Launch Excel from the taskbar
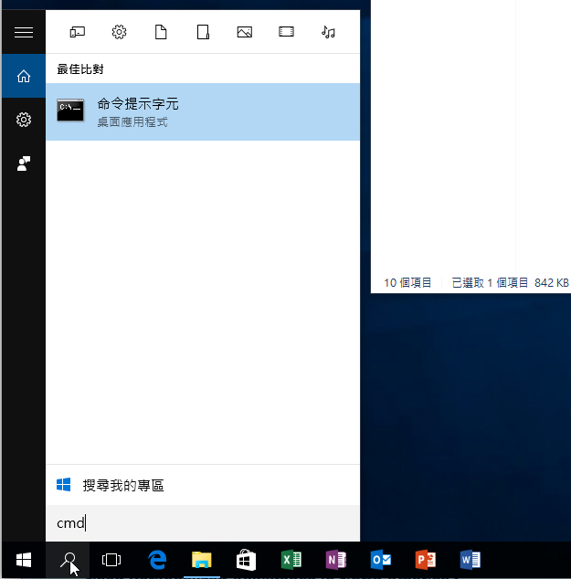 pyautogui.click(x=291, y=560)
